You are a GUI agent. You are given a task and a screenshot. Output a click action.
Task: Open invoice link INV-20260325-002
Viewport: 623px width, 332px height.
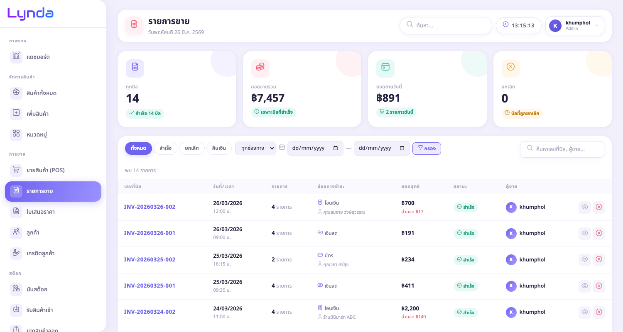click(150, 259)
